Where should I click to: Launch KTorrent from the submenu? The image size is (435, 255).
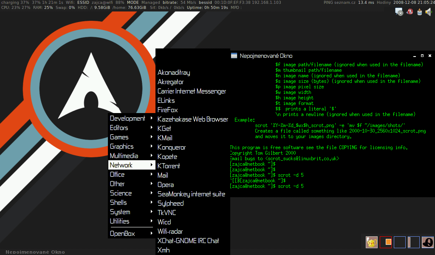[x=193, y=166]
